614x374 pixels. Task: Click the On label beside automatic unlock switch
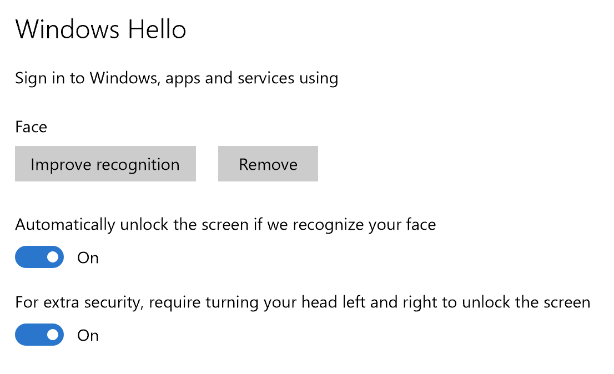tap(87, 257)
